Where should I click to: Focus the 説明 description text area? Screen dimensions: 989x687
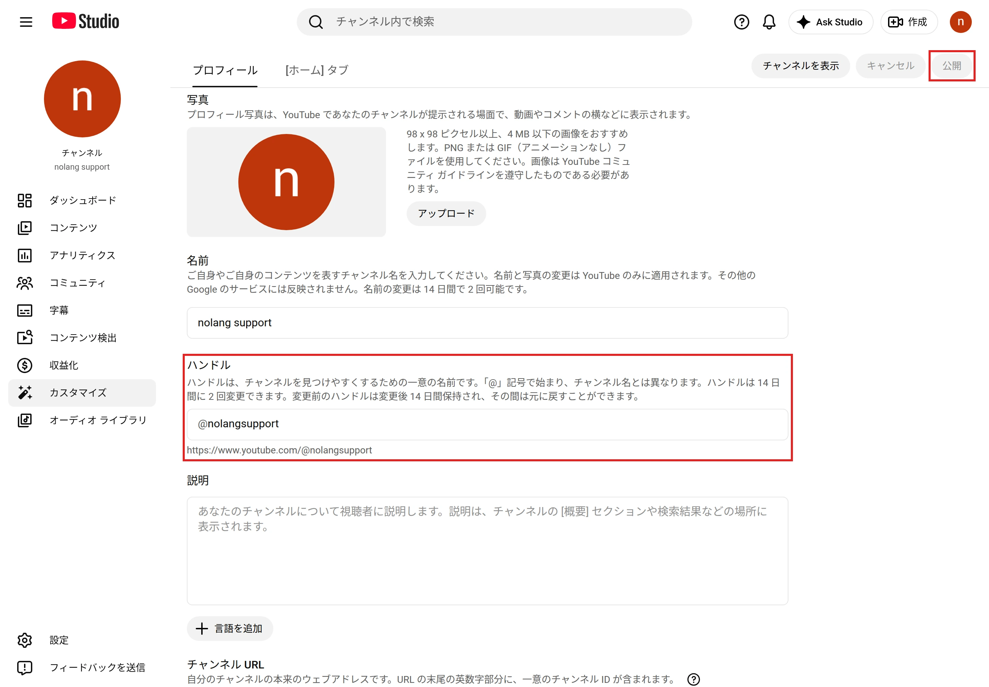pos(487,551)
